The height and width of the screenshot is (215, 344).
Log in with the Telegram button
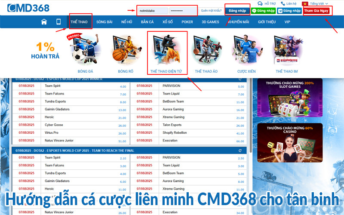[x=289, y=11]
